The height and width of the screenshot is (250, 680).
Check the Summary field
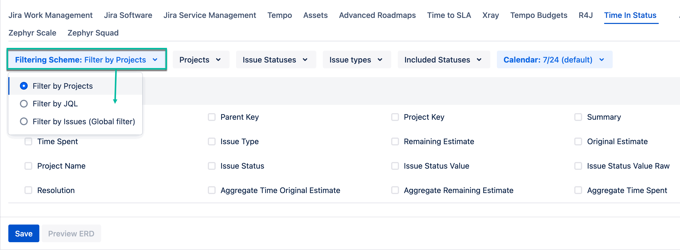(578, 117)
